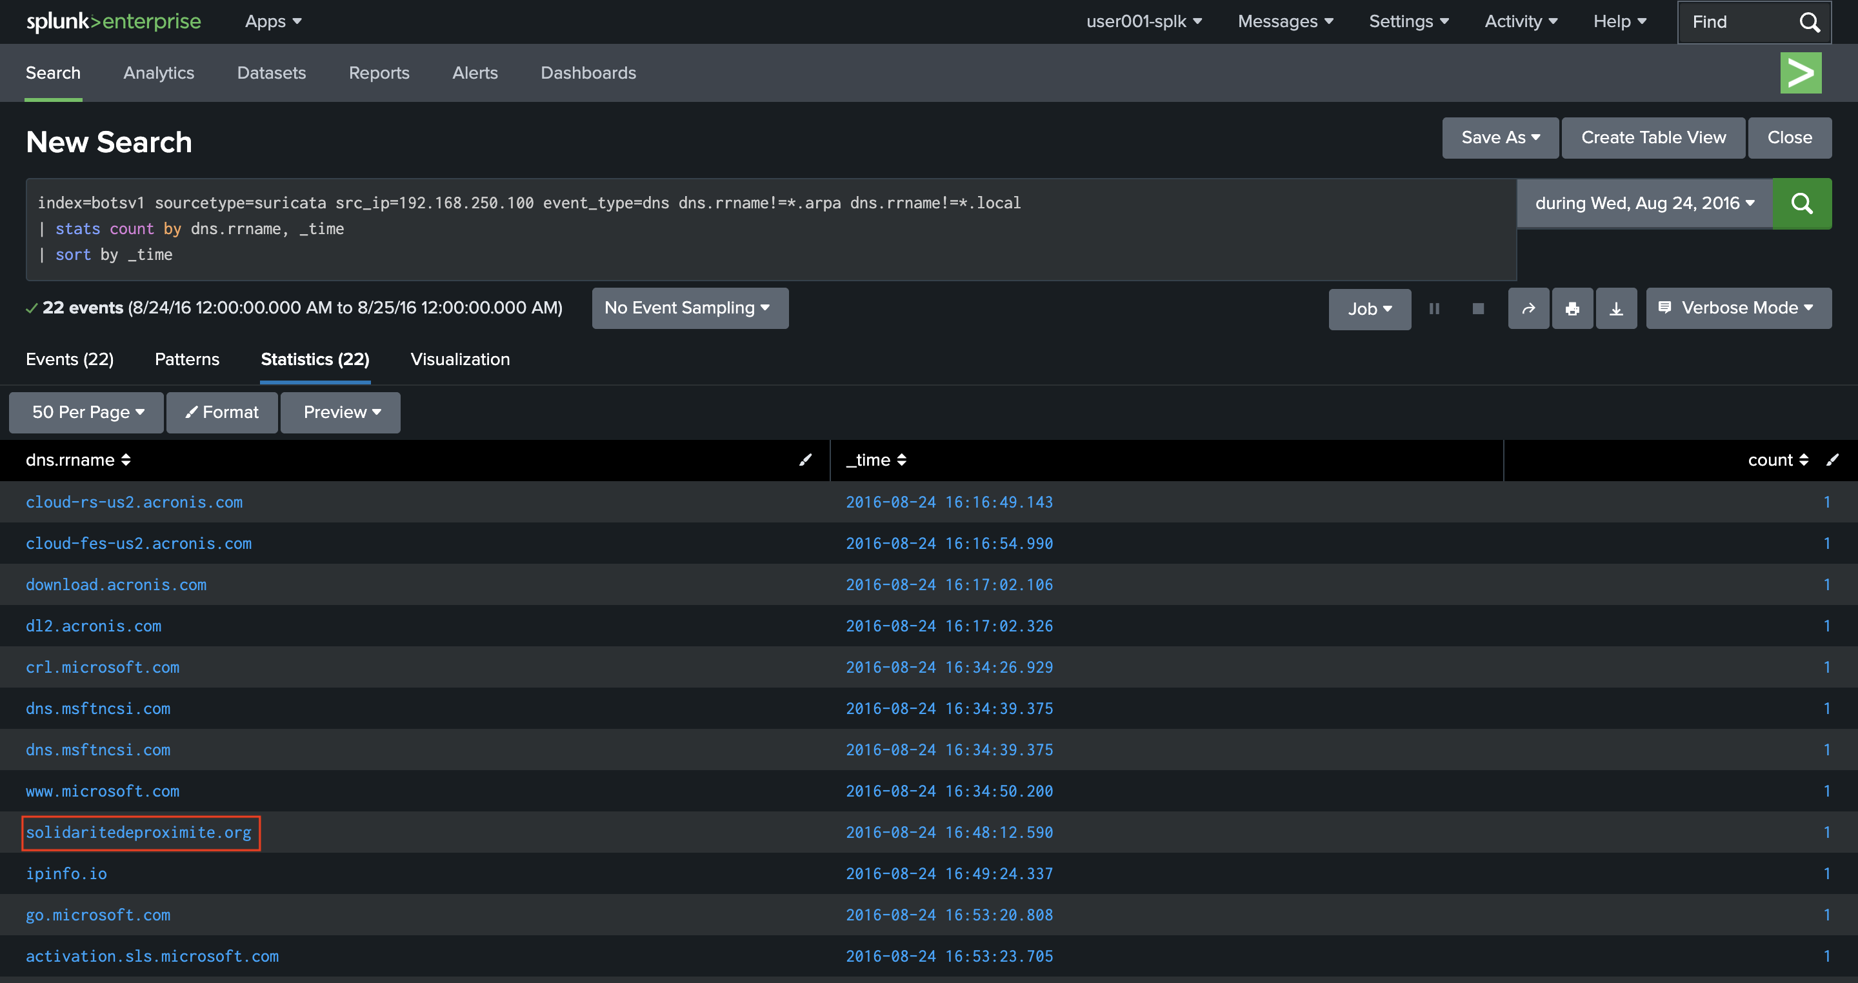The image size is (1858, 983).
Task: Click count value in crl.microsoft.com row
Action: point(1826,667)
